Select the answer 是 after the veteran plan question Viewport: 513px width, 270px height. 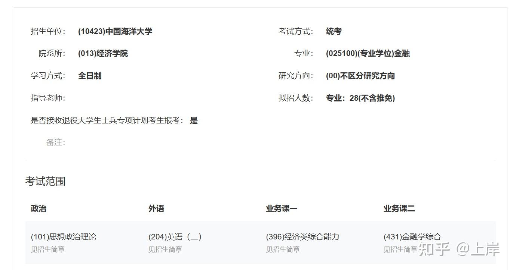(194, 120)
